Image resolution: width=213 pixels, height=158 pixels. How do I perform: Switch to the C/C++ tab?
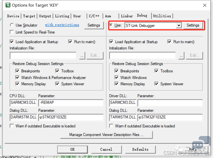95,16
